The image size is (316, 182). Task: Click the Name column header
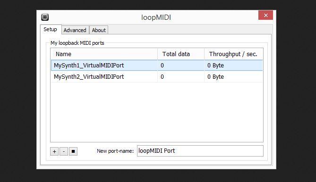coord(104,54)
